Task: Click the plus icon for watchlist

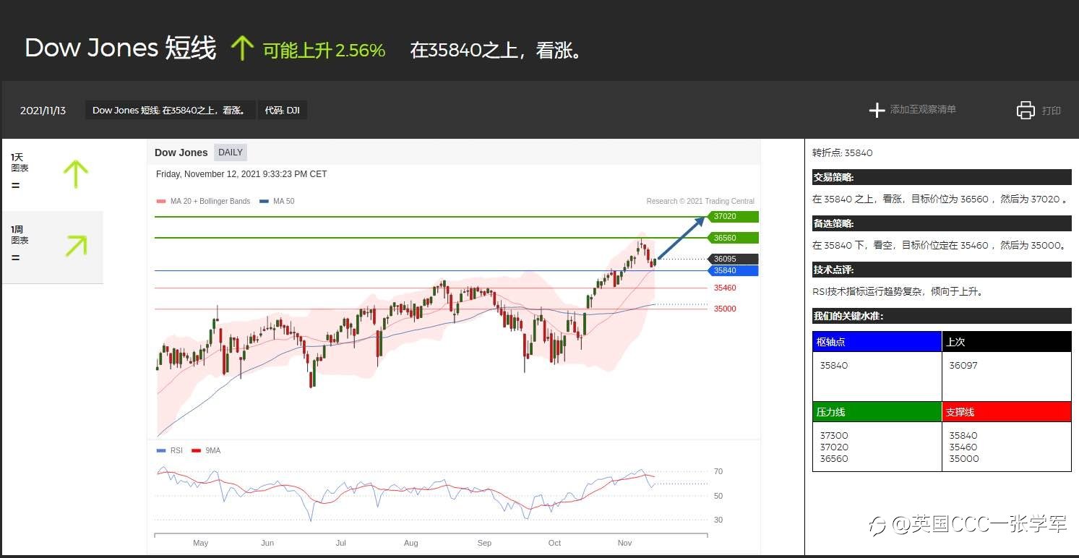Action: click(x=877, y=110)
